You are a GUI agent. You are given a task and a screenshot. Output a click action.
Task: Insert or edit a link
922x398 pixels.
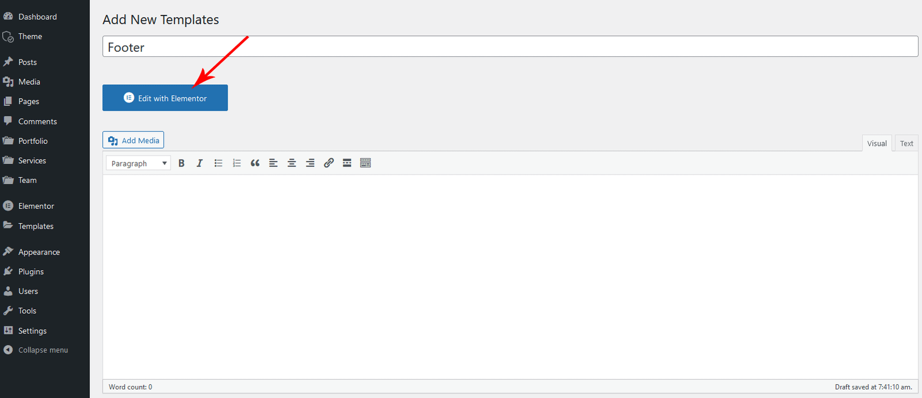(x=329, y=163)
